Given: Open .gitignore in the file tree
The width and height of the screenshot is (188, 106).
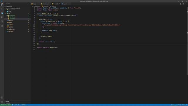Looking at the screenshot, I should [11, 28].
